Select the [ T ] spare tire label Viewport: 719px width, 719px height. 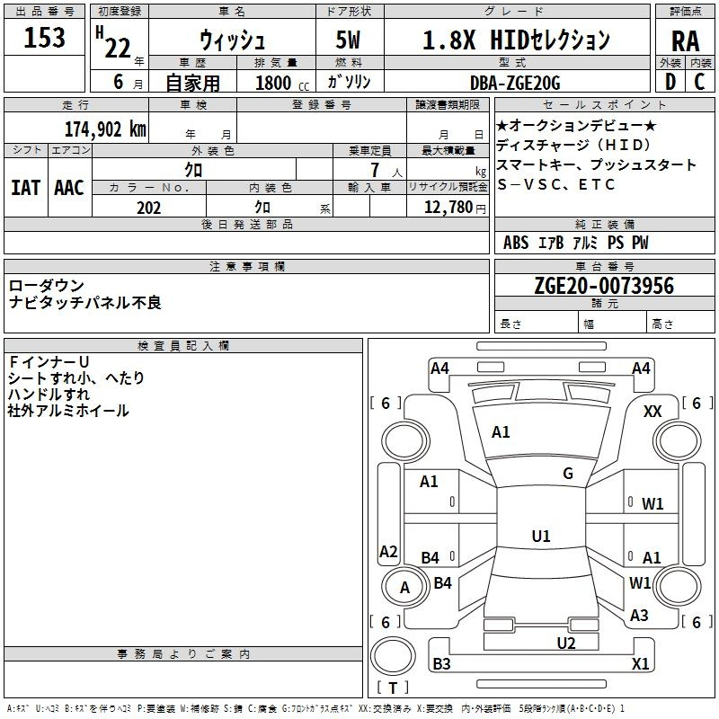393,688
